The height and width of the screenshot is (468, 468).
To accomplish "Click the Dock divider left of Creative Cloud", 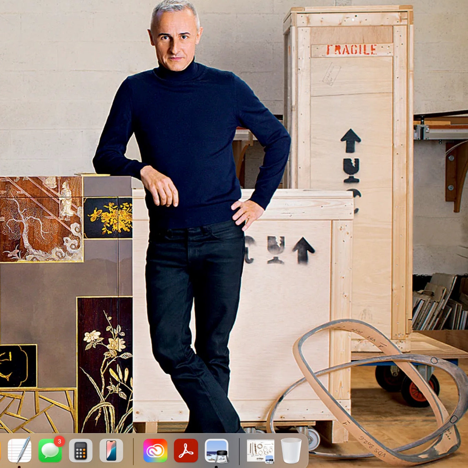I will (x=133, y=451).
